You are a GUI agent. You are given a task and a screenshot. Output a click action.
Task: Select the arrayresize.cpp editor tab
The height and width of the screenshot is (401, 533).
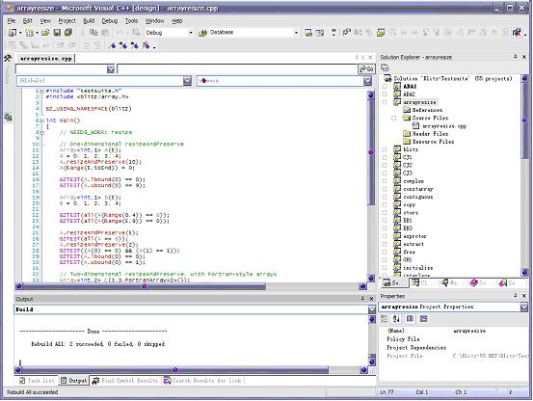45,59
